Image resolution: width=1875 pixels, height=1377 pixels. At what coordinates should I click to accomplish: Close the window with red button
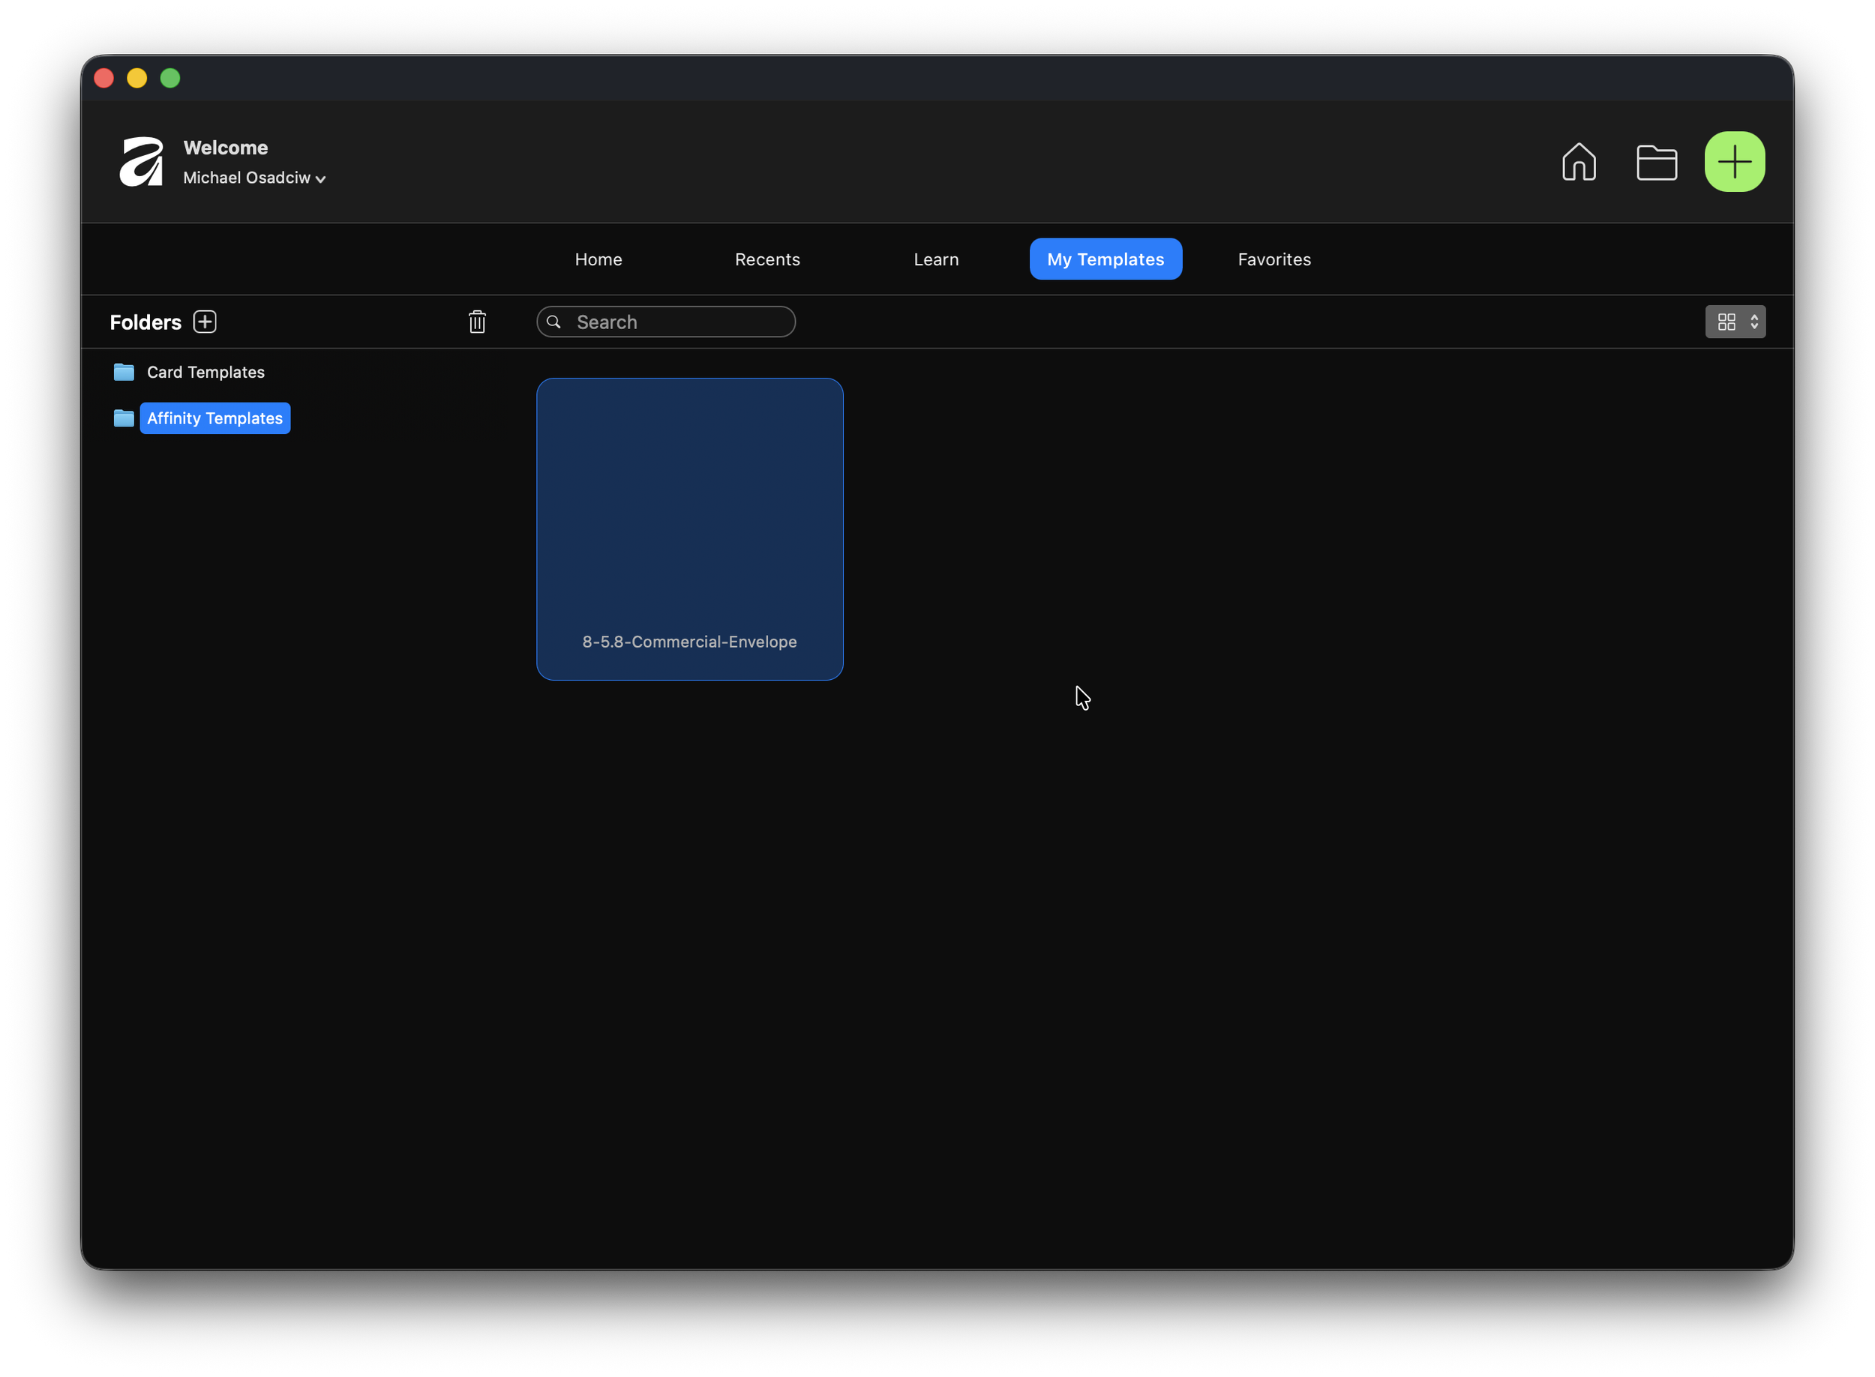point(104,79)
